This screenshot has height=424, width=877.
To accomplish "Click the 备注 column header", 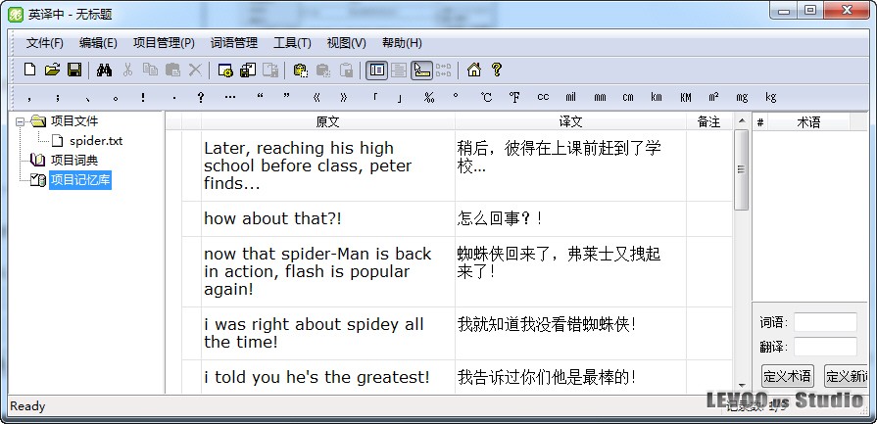I will coord(708,121).
